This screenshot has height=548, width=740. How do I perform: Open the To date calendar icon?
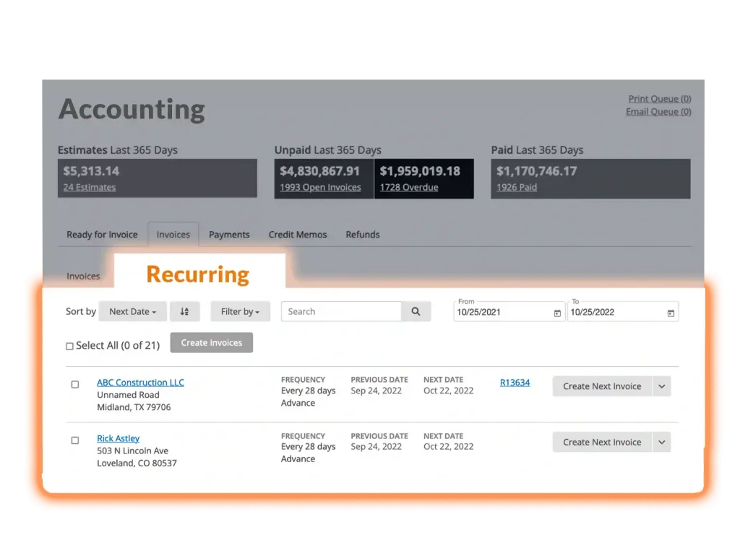click(671, 313)
